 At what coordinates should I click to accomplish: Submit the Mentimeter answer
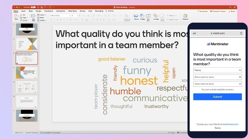point(218,97)
